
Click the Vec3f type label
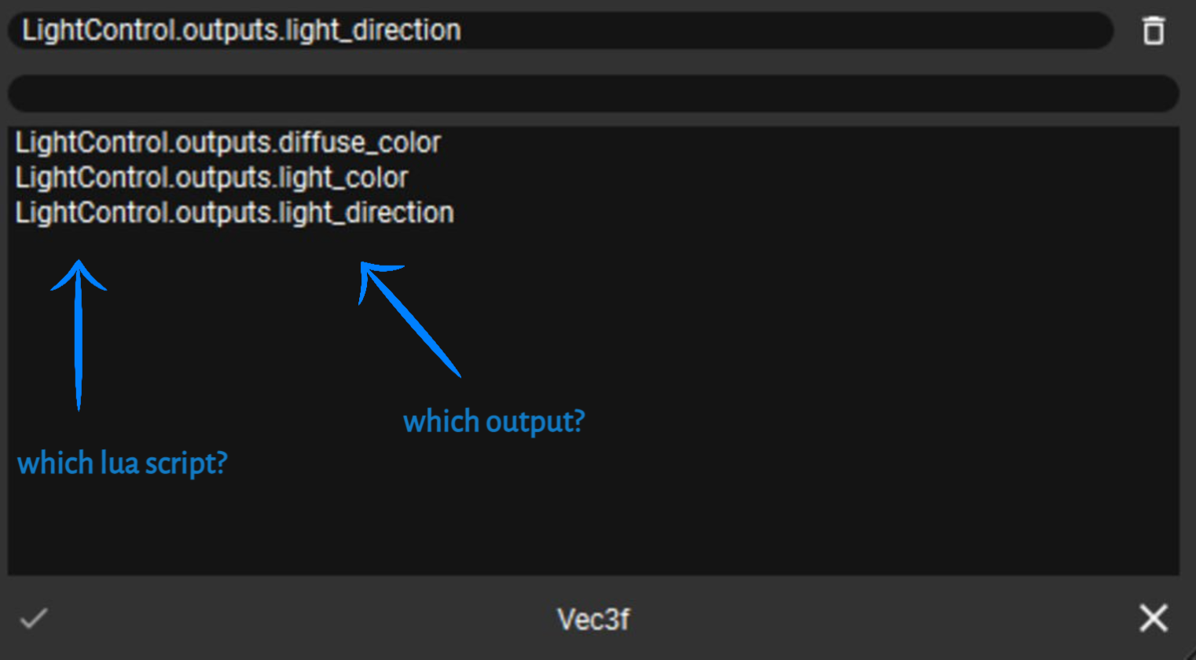[593, 619]
